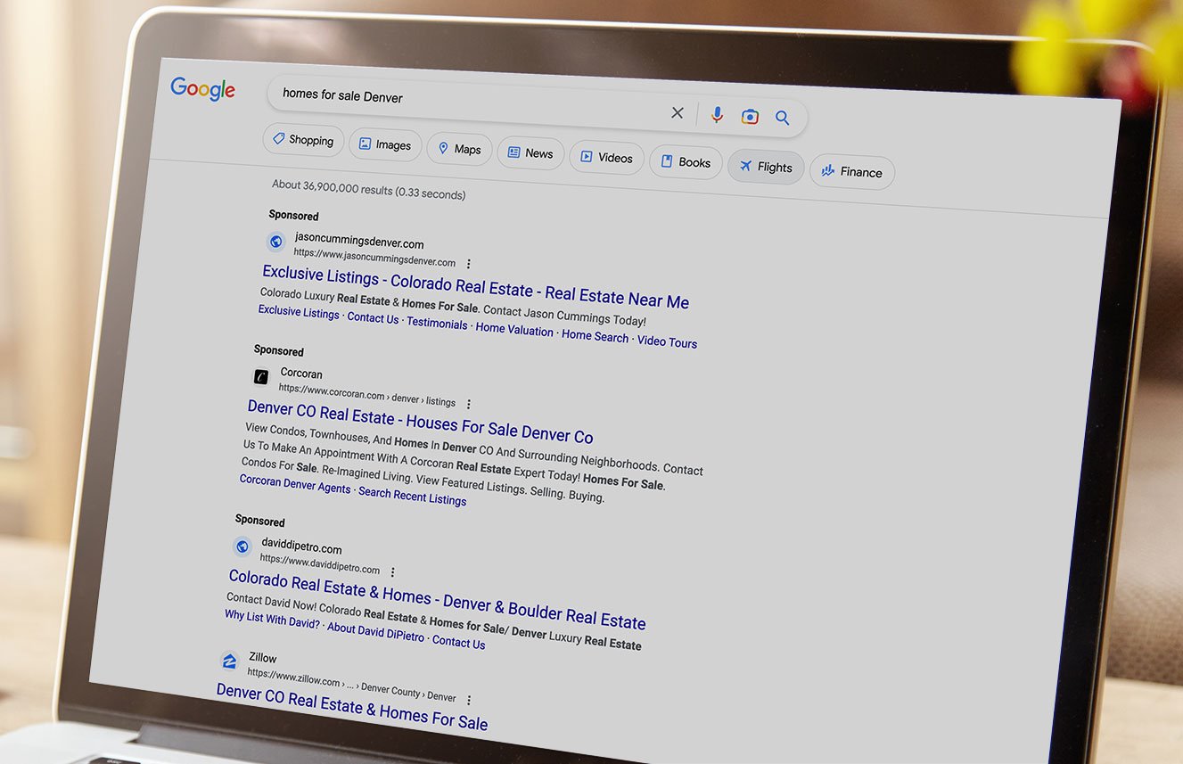This screenshot has height=764, width=1183.
Task: Click 'https://www.corcoran.com › denver › listings' URL
Action: click(366, 395)
